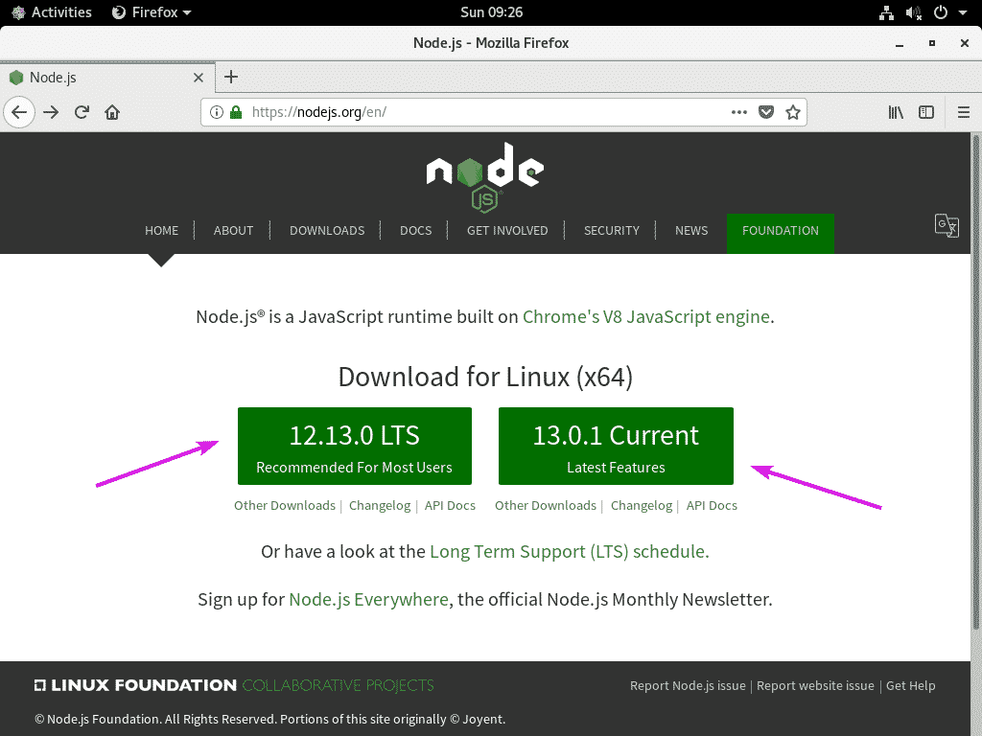The image size is (982, 736).
Task: Download 12.13.0 LTS version
Action: click(355, 447)
